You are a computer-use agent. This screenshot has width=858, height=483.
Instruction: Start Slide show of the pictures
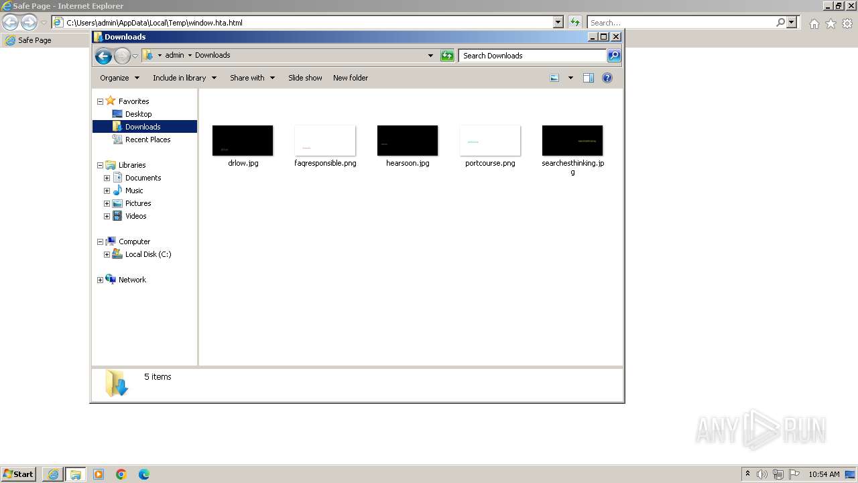point(305,78)
